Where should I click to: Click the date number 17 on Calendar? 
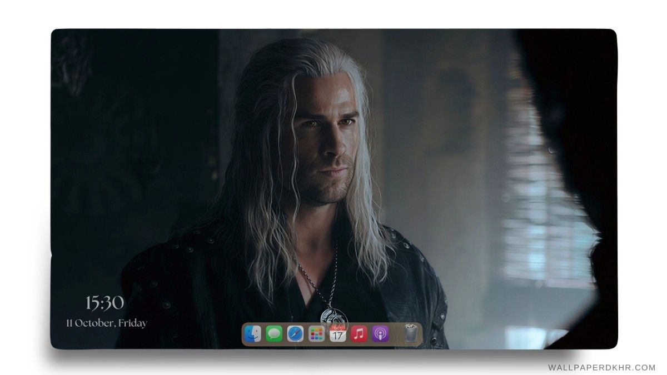click(338, 336)
